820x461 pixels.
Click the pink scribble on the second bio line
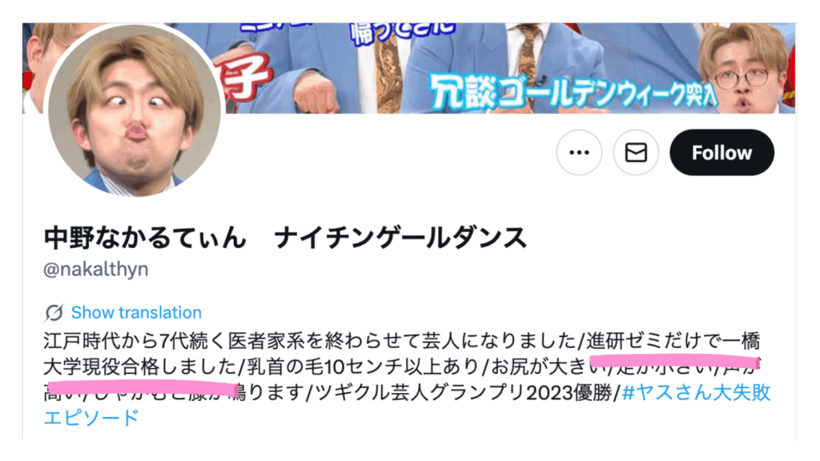674,361
